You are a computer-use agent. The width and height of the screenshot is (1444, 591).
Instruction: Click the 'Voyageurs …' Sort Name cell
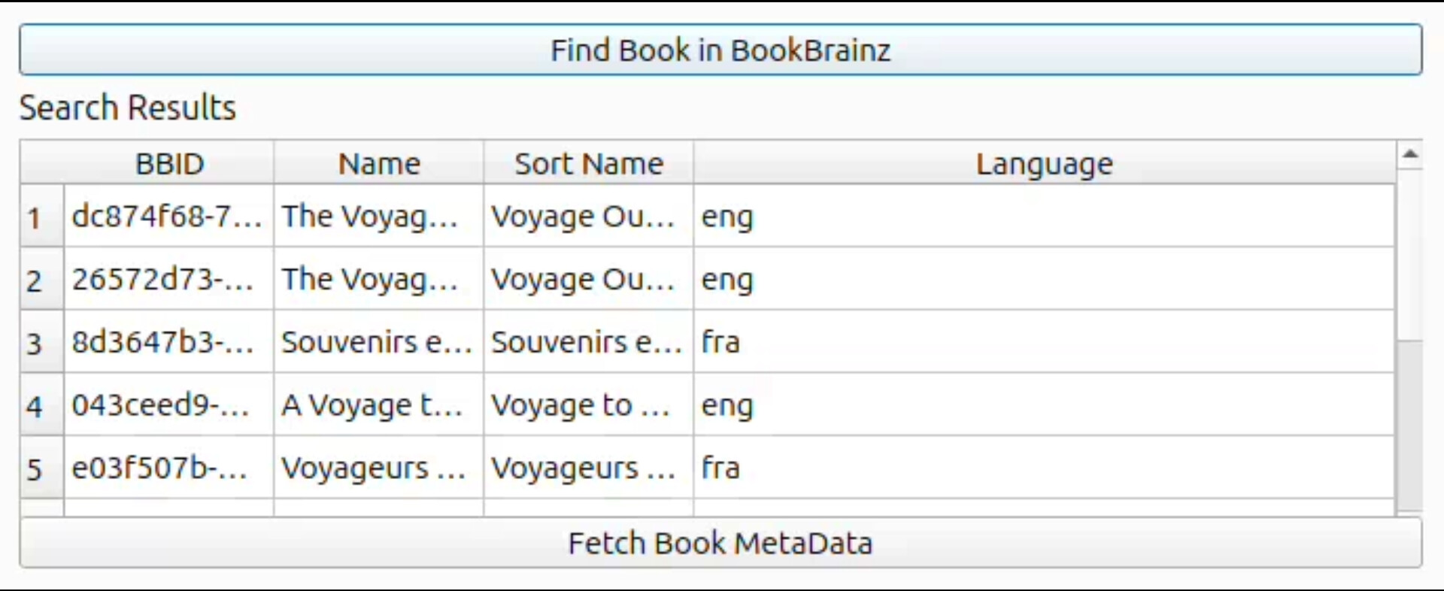(x=587, y=468)
